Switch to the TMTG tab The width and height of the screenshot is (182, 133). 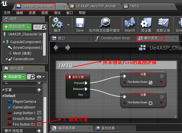pos(135,6)
